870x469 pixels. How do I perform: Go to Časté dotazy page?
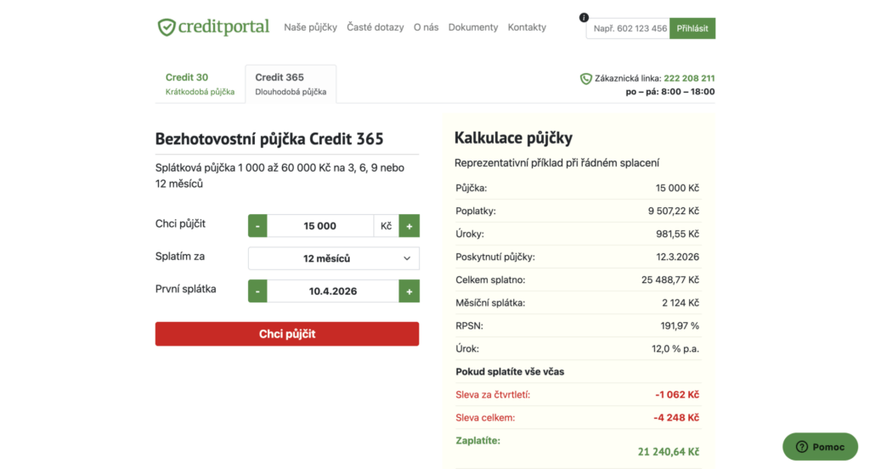(375, 27)
